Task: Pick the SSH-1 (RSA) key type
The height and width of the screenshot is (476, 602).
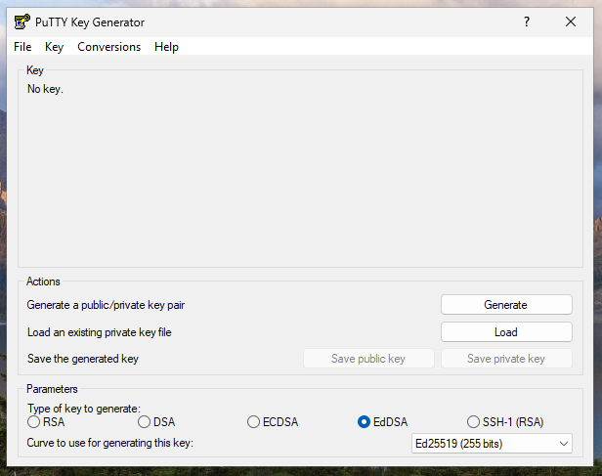Action: pos(475,422)
